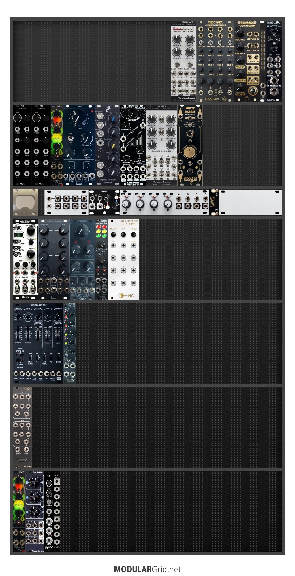Click the Delay knob on I Was Sitting In A Room
295x576 pixels.
113,235
